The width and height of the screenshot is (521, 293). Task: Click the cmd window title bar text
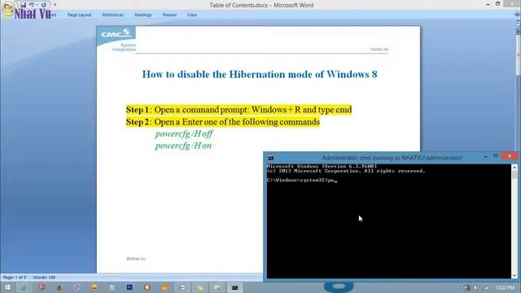point(392,158)
